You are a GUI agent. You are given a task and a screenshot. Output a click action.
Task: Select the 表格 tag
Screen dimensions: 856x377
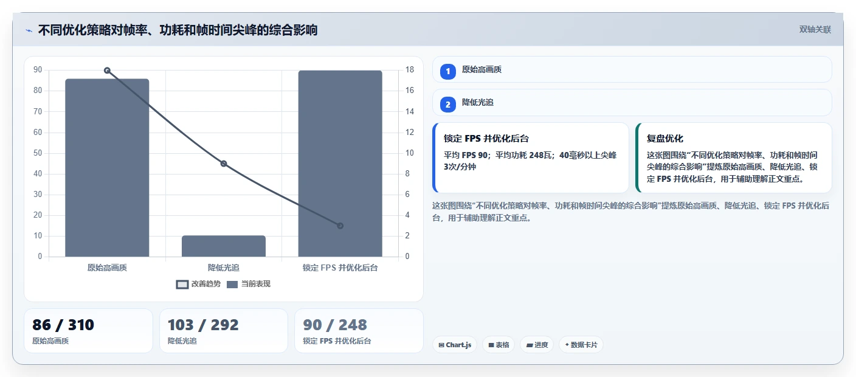pyautogui.click(x=499, y=345)
